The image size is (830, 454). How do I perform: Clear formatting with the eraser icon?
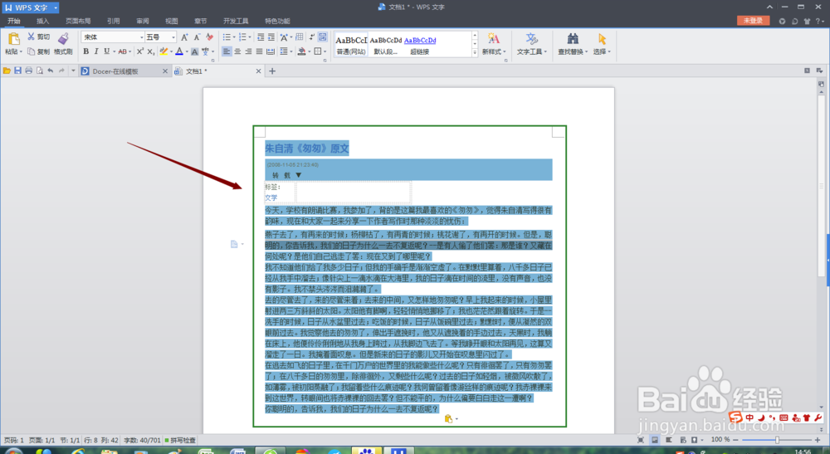(210, 37)
